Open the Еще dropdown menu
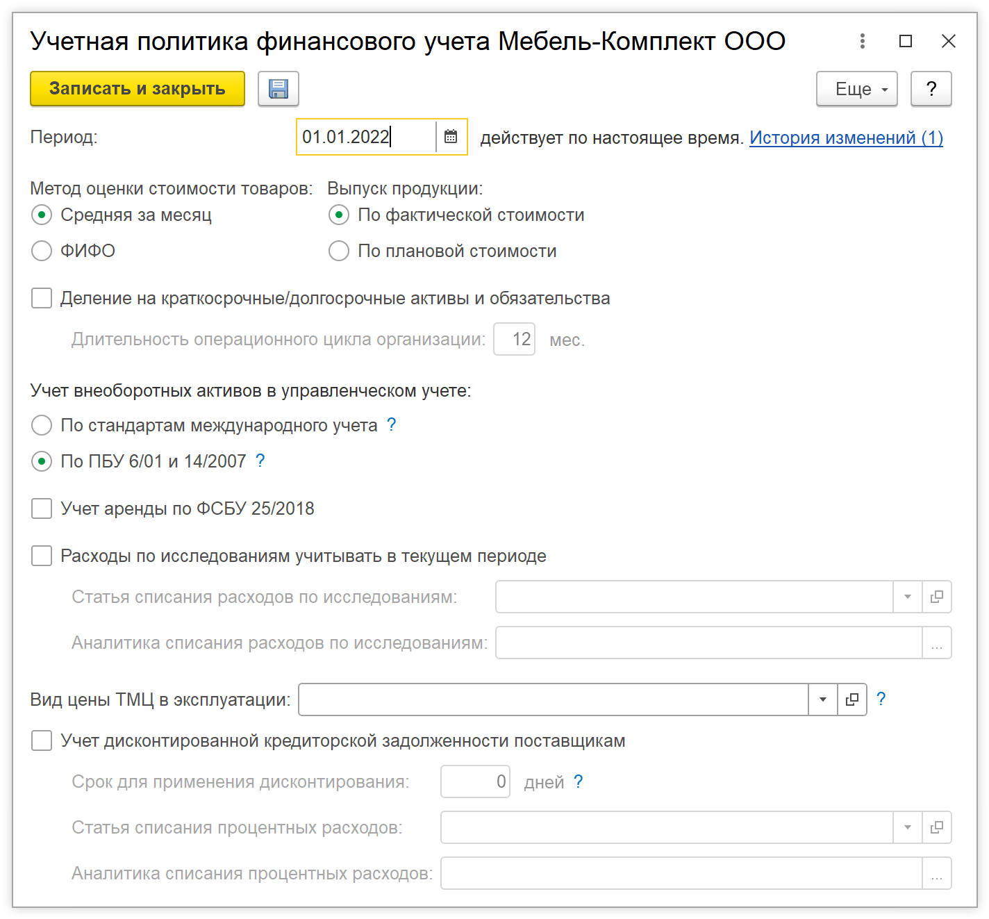This screenshot has width=989, height=919. pyautogui.click(x=856, y=89)
